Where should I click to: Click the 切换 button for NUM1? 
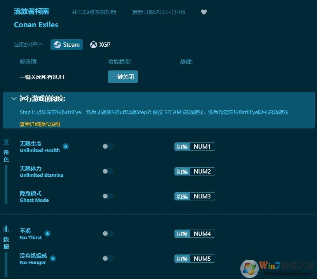(x=182, y=147)
